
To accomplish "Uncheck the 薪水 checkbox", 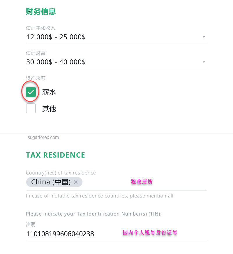I will pyautogui.click(x=31, y=92).
